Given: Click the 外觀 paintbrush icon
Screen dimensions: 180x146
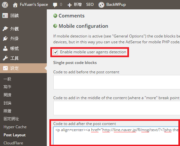Looking at the screenshot, I should [x=5, y=29].
